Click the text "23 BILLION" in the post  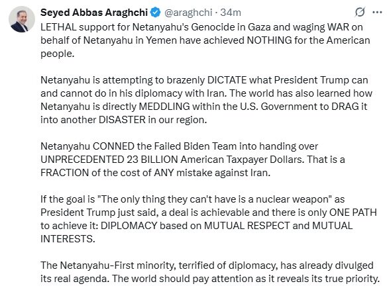point(152,160)
